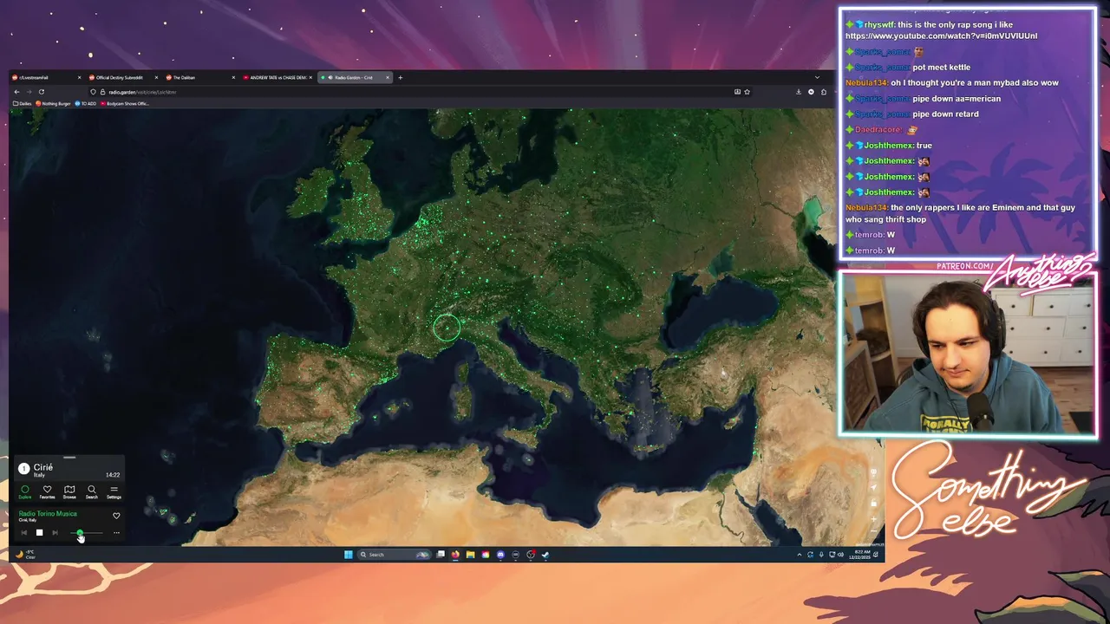Open Steam from the taskbar
The image size is (1110, 624).
click(545, 555)
